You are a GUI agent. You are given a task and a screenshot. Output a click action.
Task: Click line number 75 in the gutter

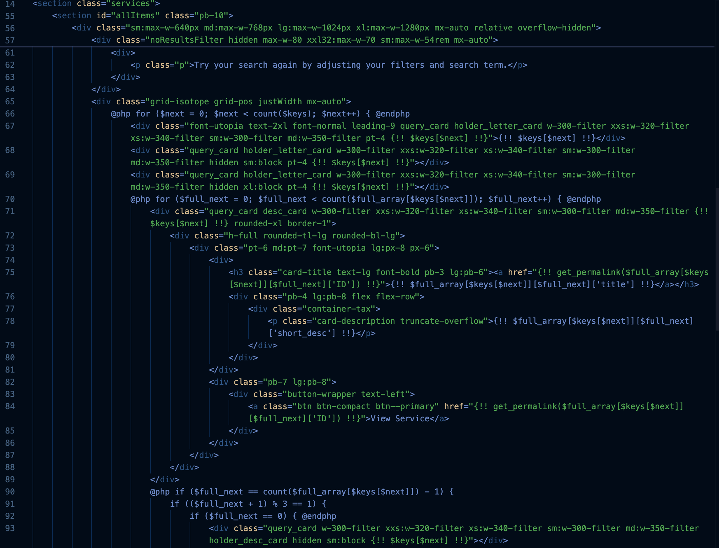click(10, 272)
